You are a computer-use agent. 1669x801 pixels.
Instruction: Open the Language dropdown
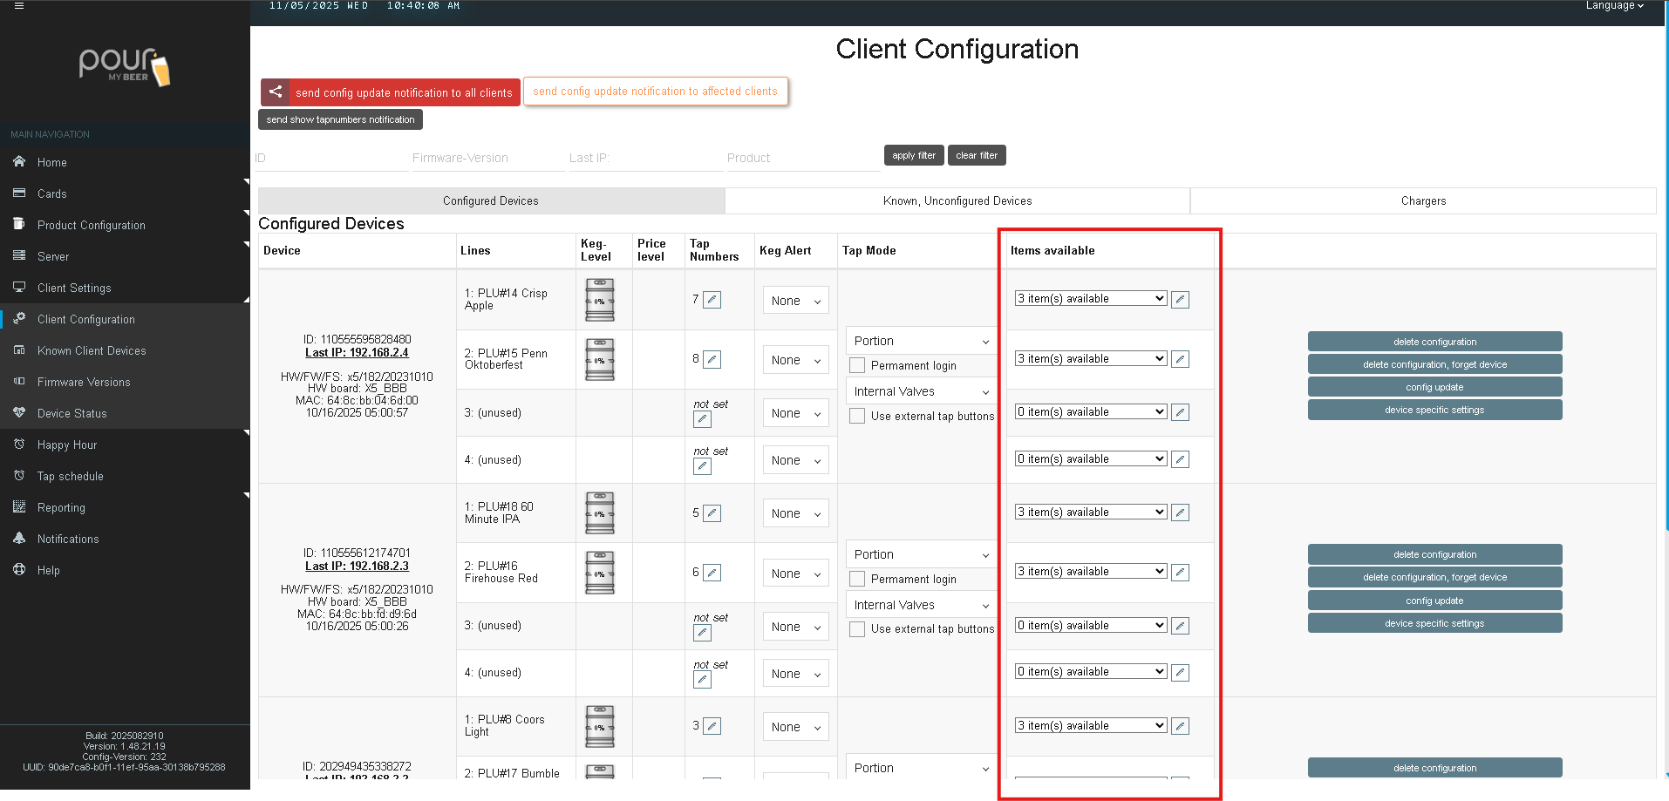[1614, 6]
